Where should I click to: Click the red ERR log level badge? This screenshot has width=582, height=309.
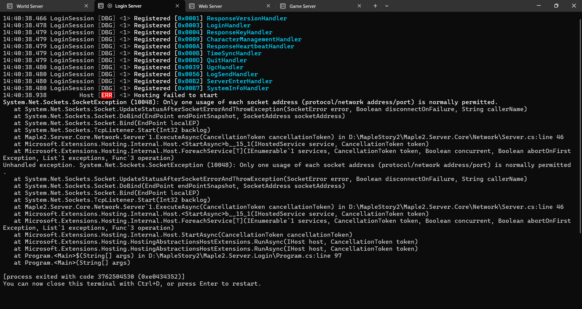[x=107, y=95]
